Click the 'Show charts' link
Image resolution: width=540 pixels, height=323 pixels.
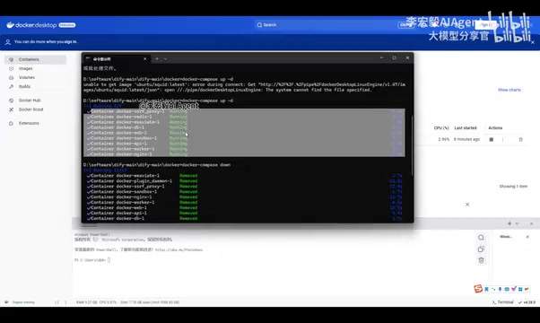point(509,90)
